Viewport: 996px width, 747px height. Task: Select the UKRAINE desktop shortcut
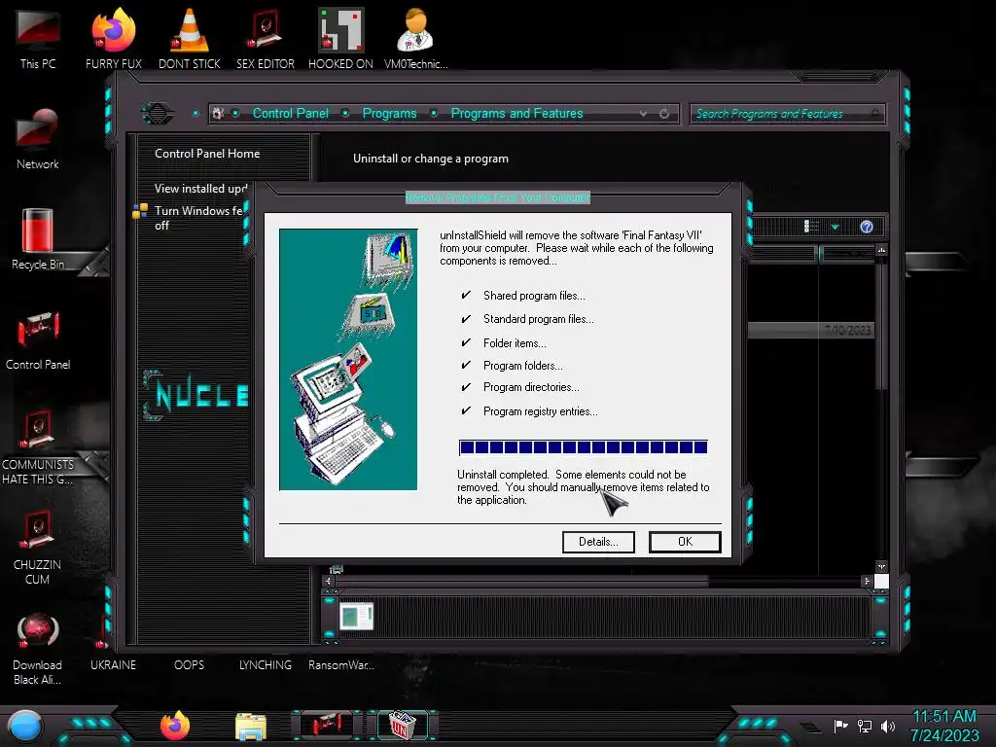coord(113,665)
